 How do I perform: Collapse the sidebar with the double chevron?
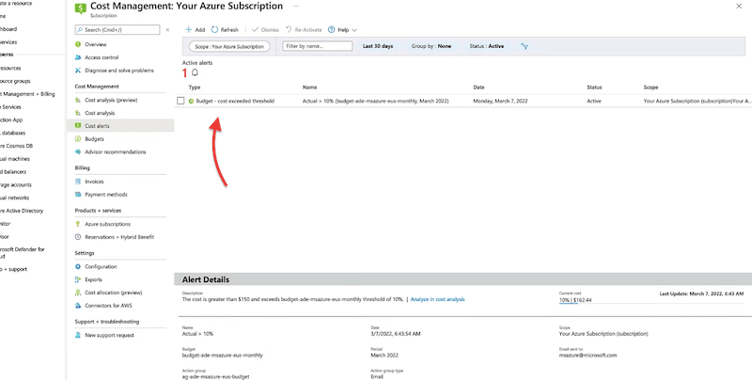click(167, 30)
